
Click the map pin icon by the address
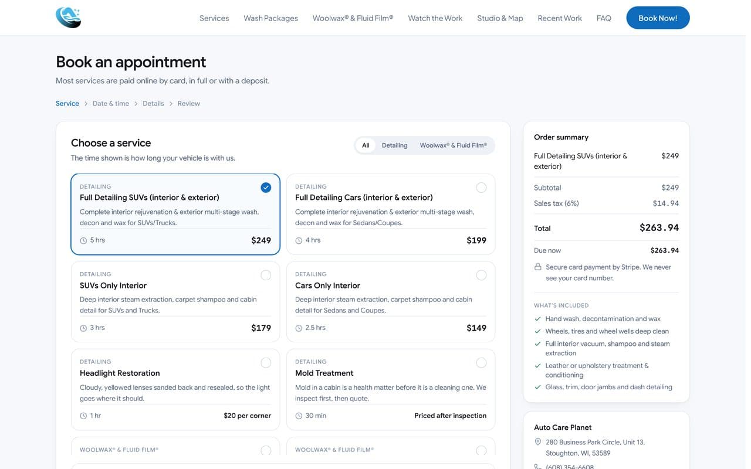pos(538,441)
